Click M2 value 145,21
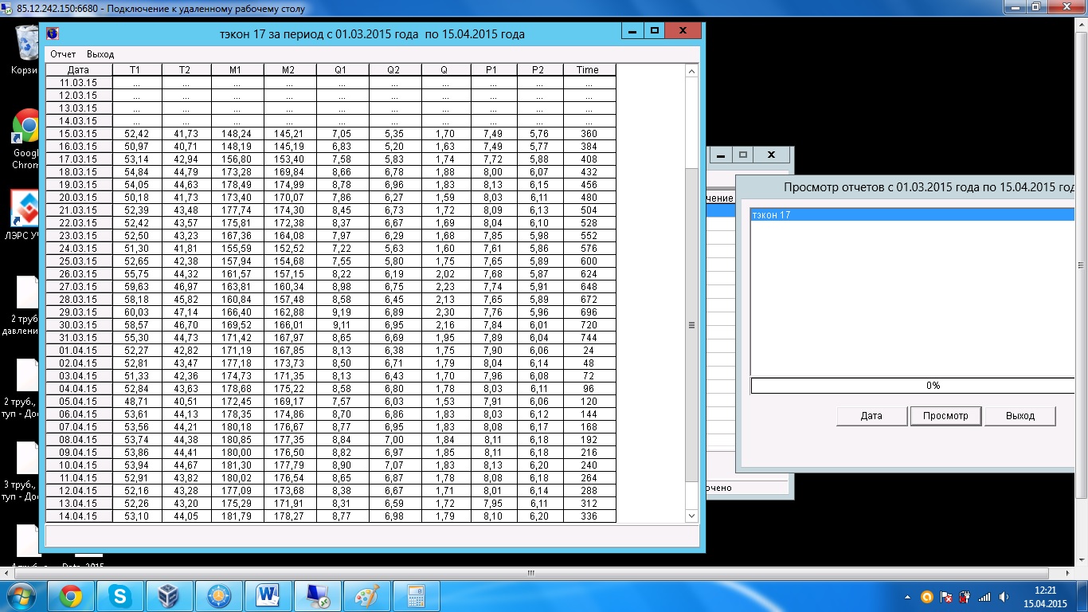 tap(289, 134)
